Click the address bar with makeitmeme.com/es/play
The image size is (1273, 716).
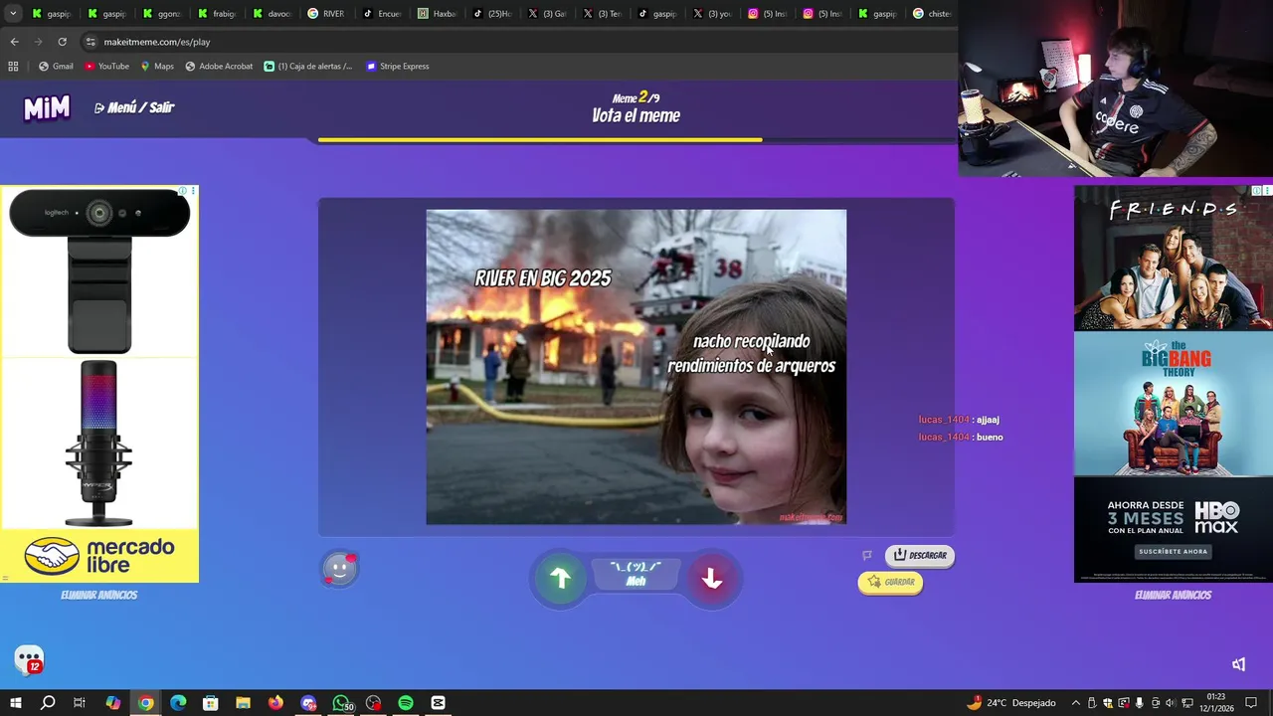tap(517, 42)
